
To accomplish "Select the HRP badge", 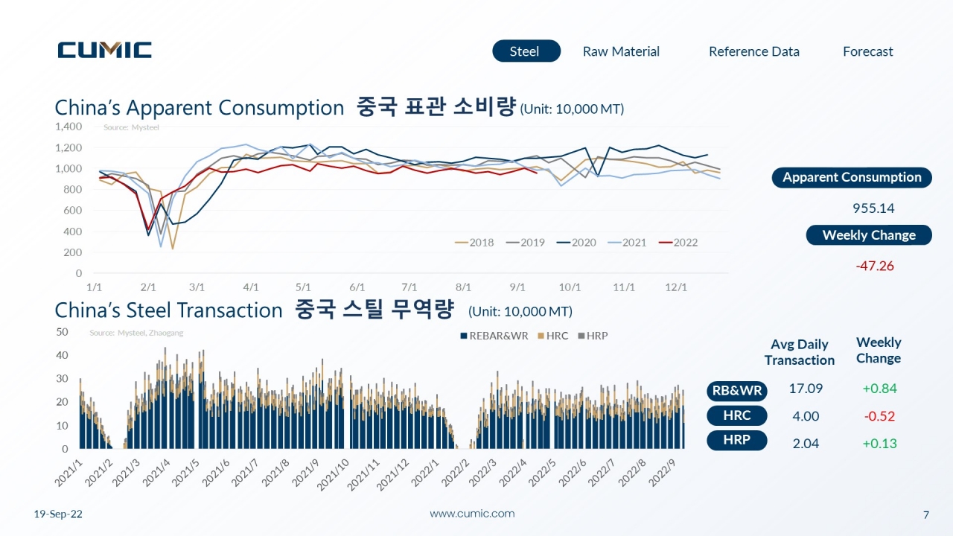I will [736, 441].
